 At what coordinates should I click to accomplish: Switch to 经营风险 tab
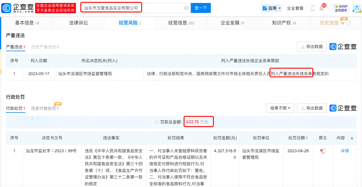pyautogui.click(x=130, y=23)
